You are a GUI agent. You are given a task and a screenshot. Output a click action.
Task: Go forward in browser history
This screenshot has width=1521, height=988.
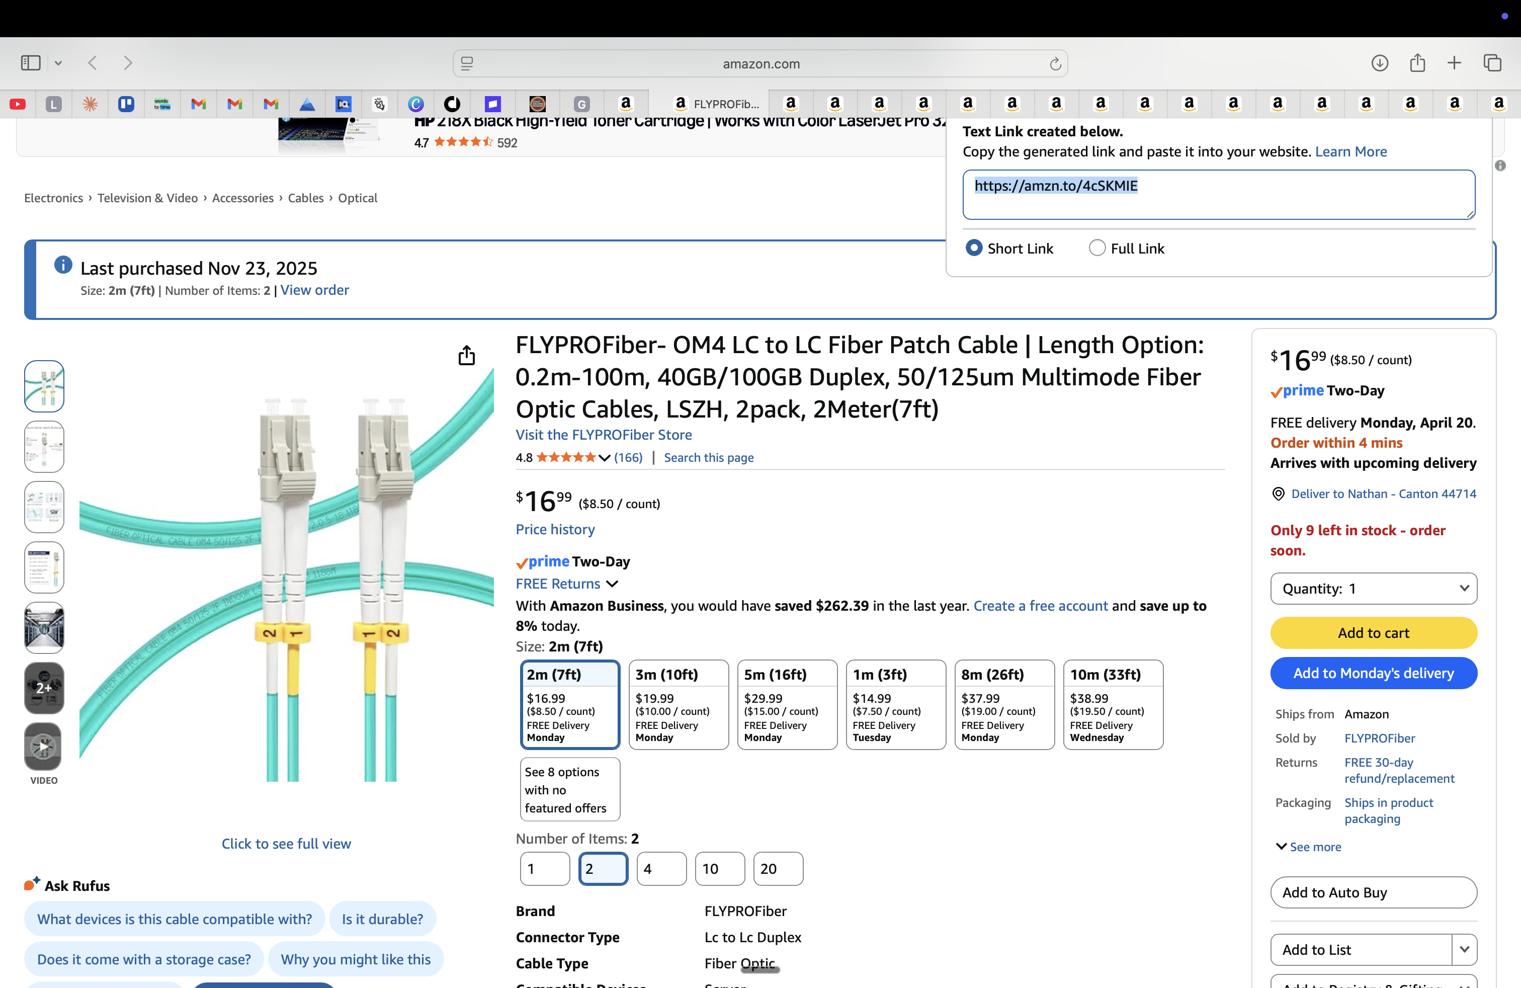click(x=128, y=62)
